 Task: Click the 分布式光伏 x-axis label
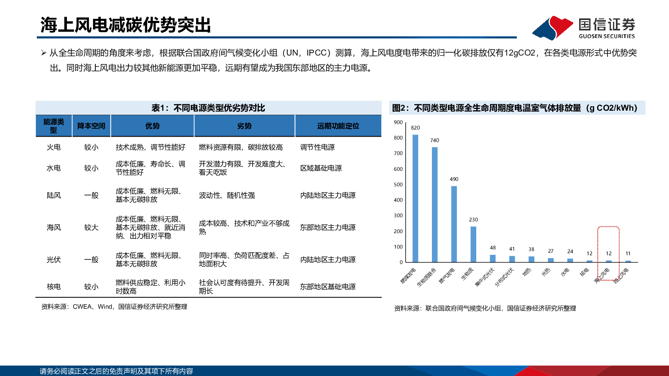pos(504,277)
